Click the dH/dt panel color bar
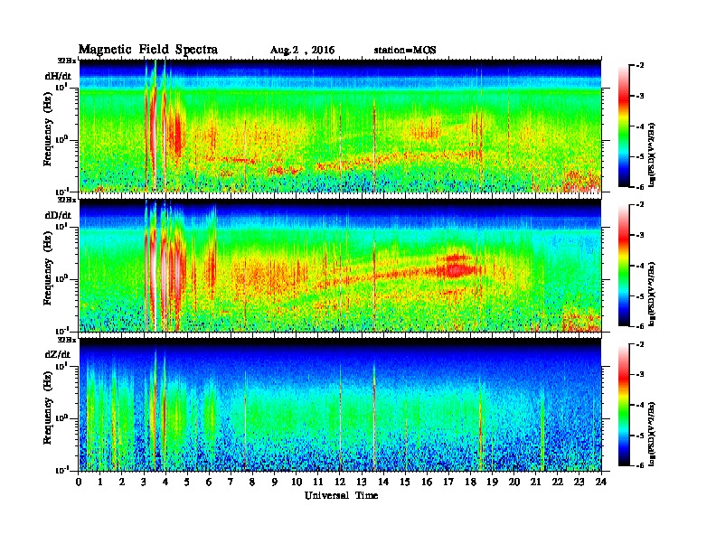Screen dimensions: 716x553 point(623,126)
